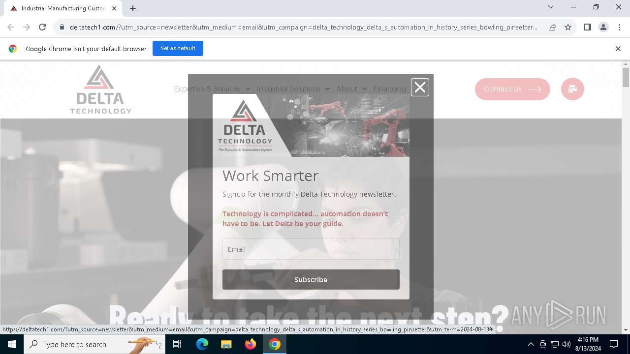
Task: Click the share page icon
Action: click(552, 27)
